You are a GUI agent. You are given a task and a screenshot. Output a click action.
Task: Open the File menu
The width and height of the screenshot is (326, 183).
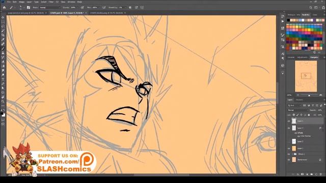[x=9, y=2]
